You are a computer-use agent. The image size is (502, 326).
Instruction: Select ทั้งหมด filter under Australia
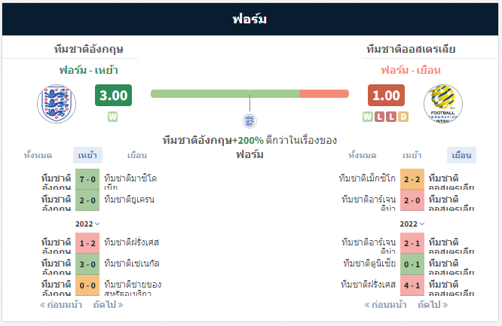pyautogui.click(x=363, y=156)
